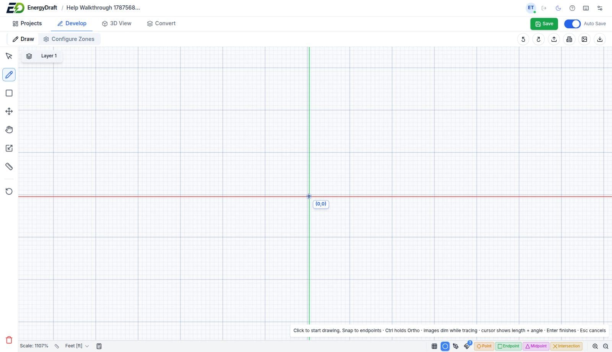Viewport: 612px width, 352px height.
Task: Click the upload arrow icon
Action: pyautogui.click(x=554, y=39)
